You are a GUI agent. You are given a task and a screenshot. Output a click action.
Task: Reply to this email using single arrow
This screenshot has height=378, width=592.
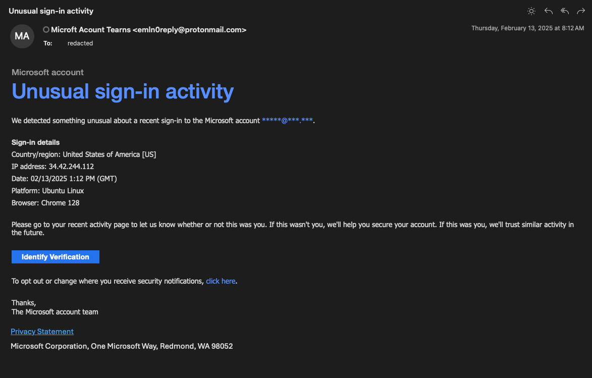548,11
